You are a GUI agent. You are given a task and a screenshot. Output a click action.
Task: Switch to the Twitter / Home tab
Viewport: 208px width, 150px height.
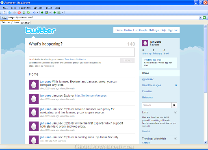click(10, 22)
